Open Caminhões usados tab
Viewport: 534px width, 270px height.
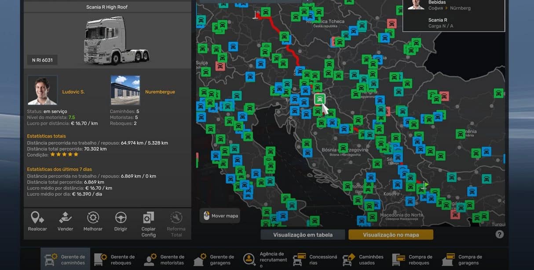(363, 259)
